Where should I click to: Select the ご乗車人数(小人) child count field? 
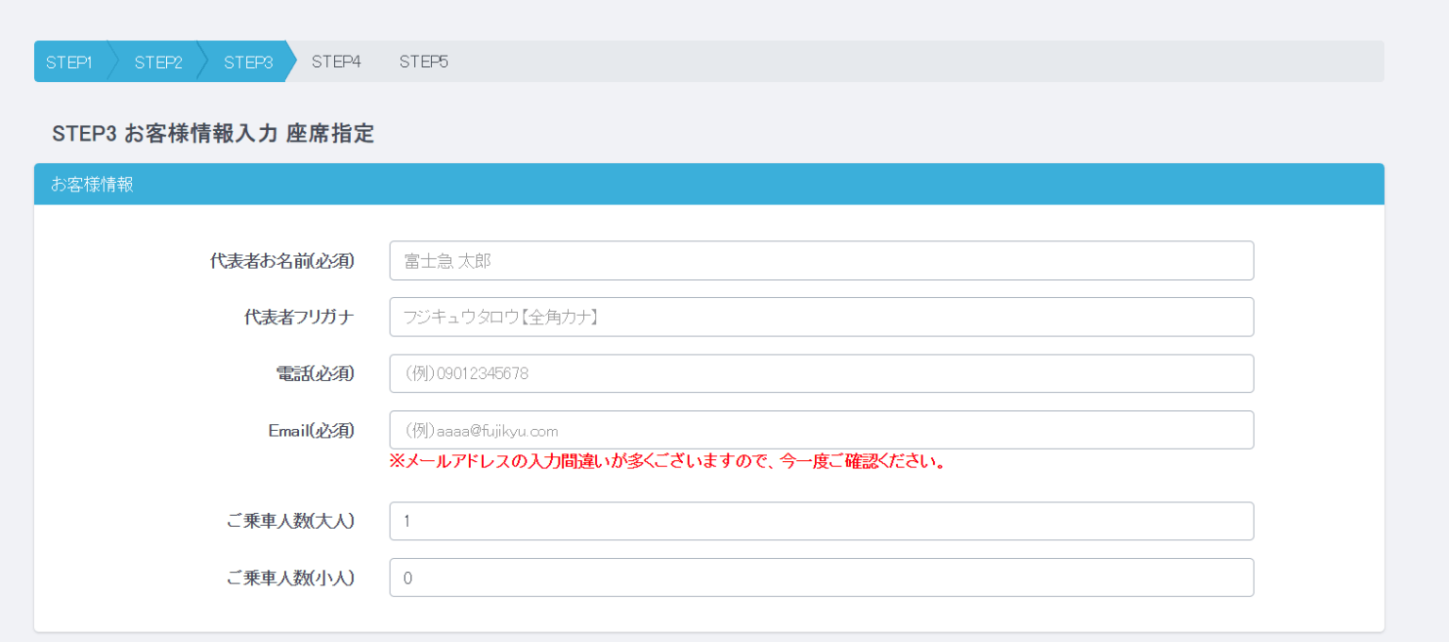pos(821,578)
